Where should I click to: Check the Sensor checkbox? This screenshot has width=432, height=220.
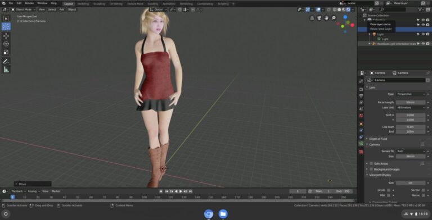tap(423, 190)
